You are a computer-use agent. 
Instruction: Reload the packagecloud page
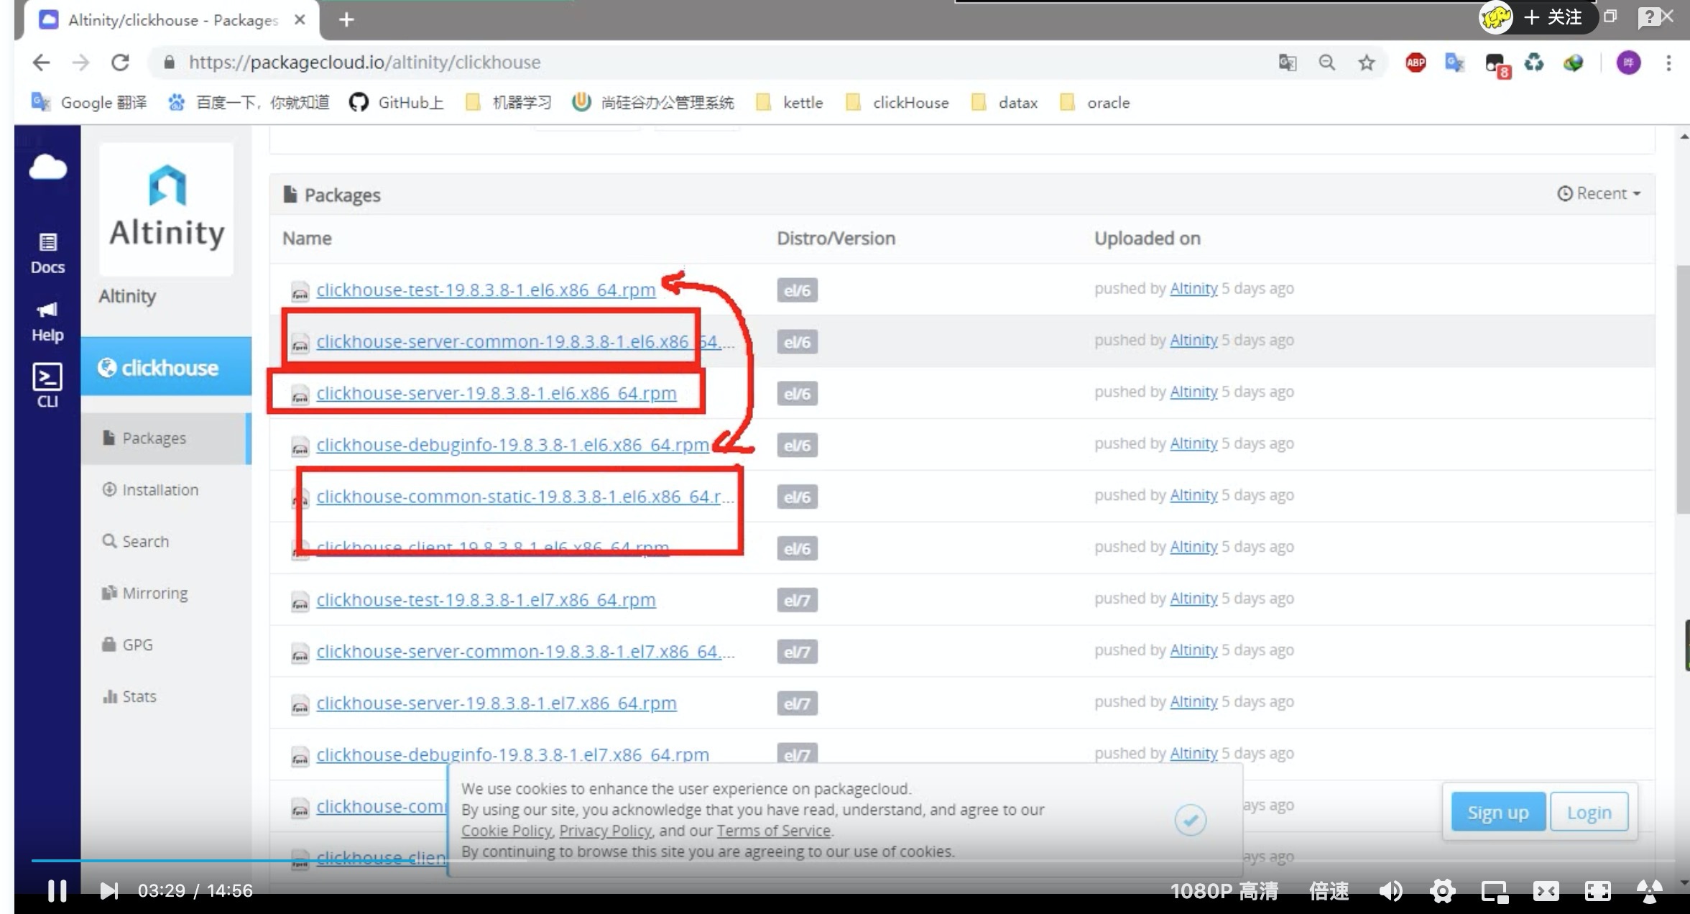[120, 63]
